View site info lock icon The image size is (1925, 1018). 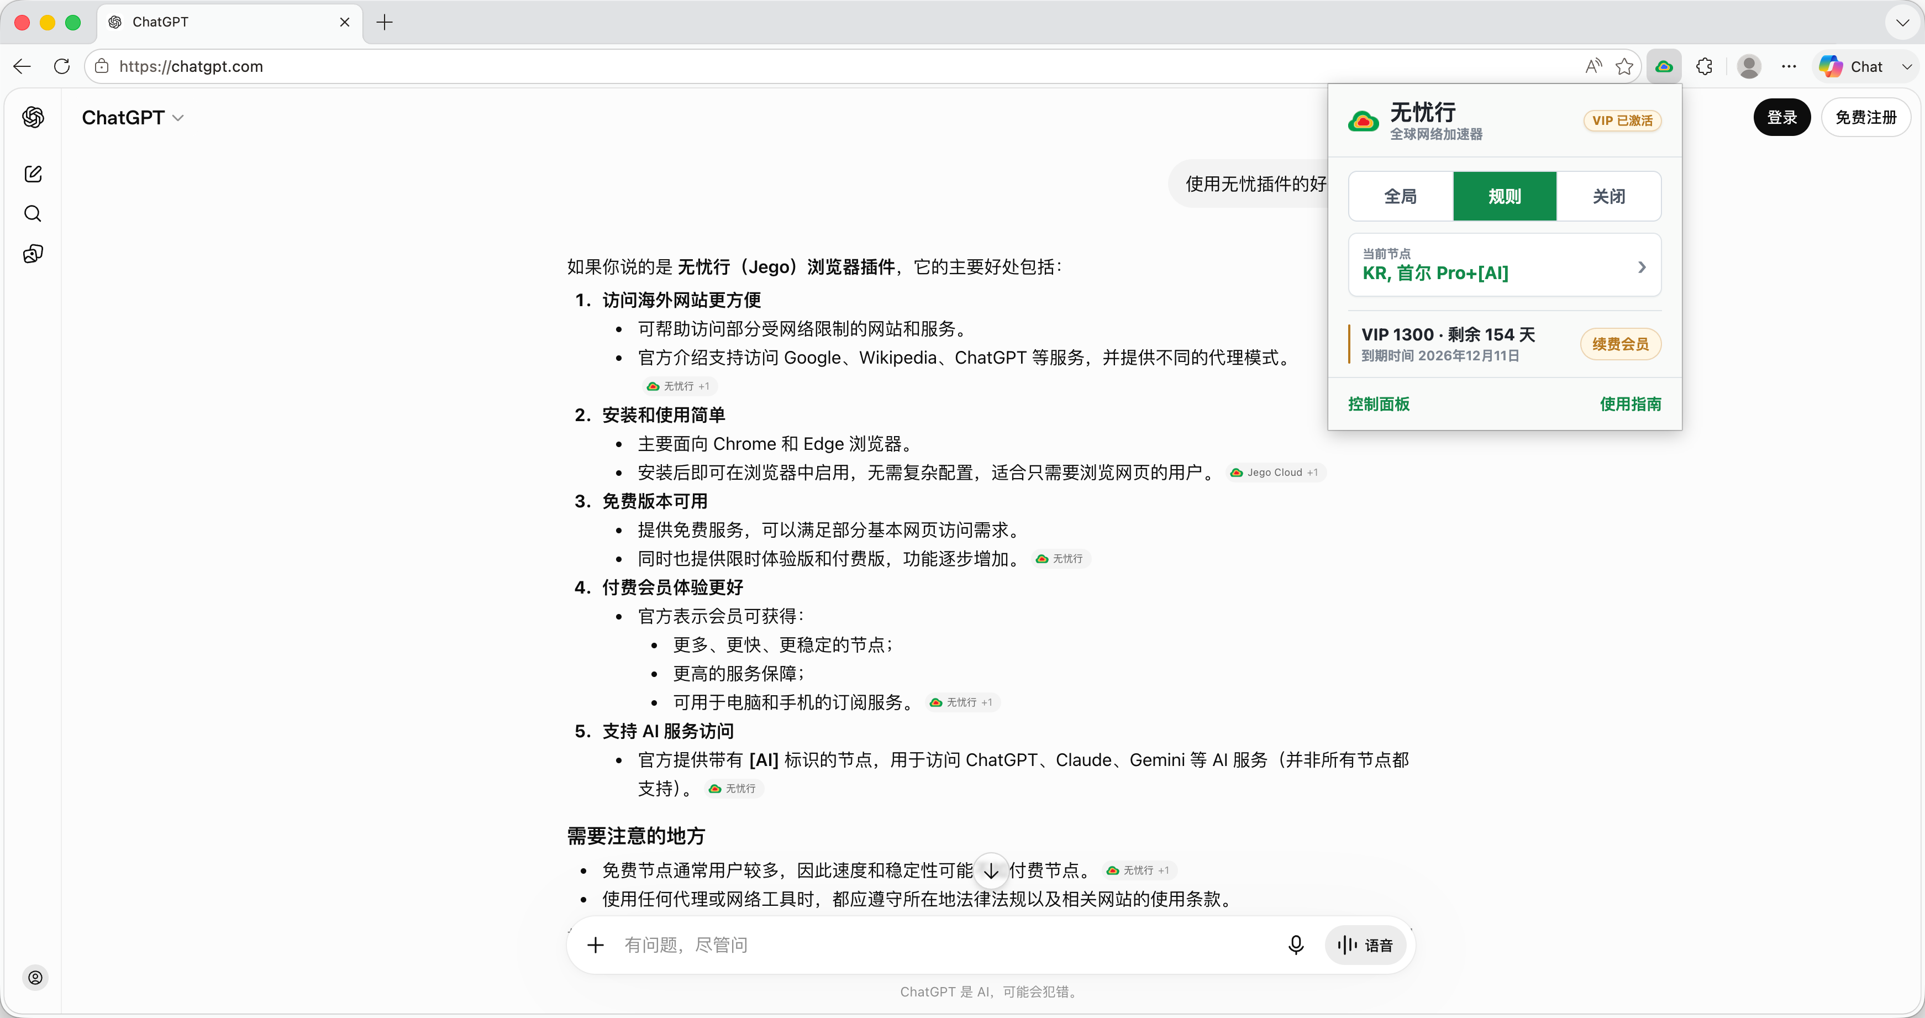click(102, 66)
